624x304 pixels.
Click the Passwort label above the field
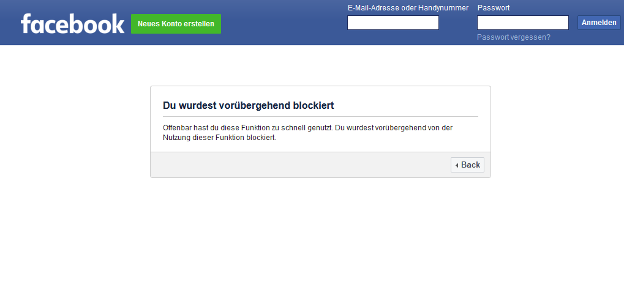click(x=494, y=8)
